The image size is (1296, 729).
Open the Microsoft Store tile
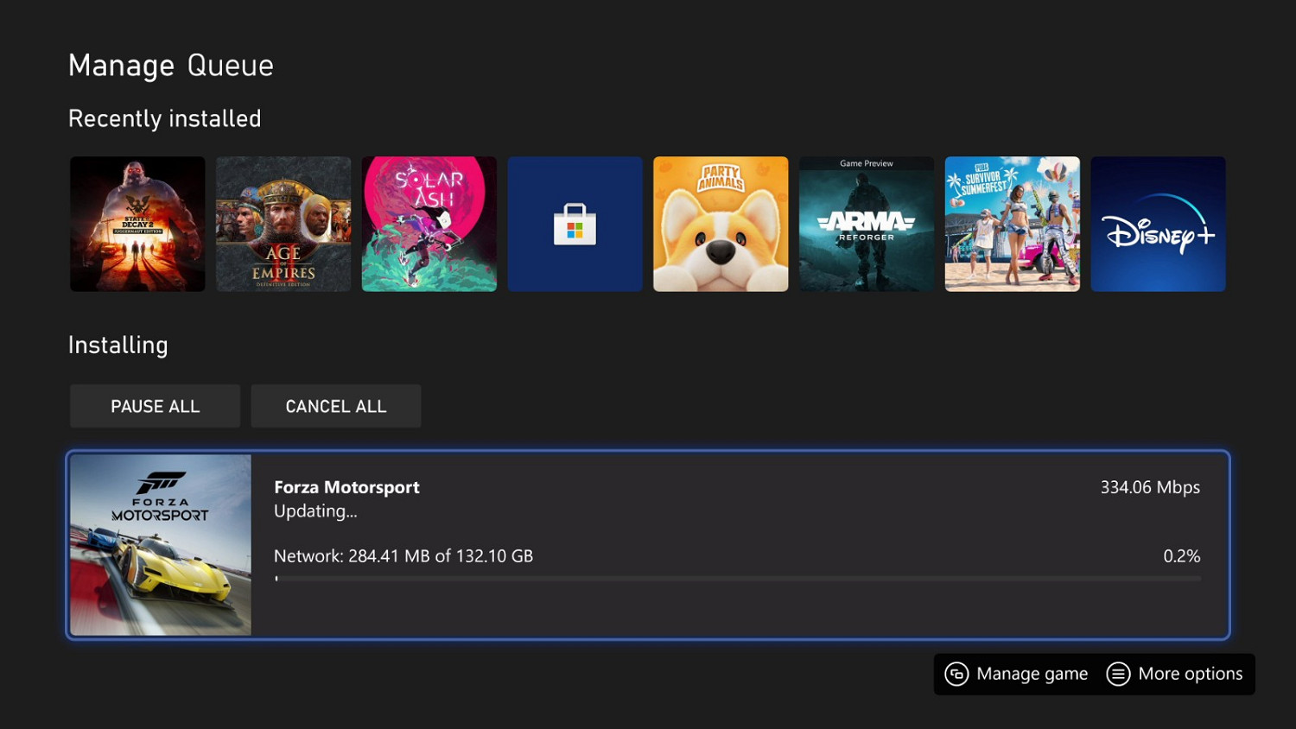[x=575, y=224]
